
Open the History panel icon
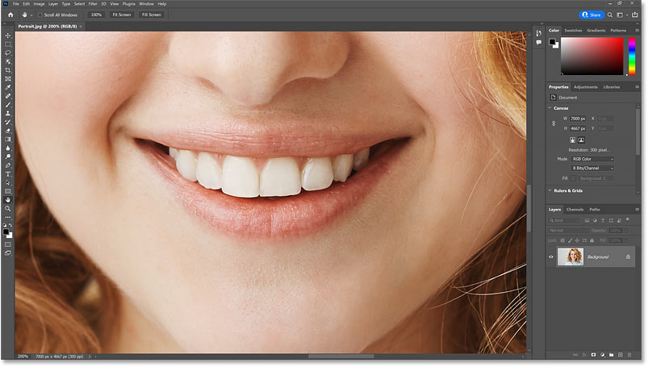coord(538,33)
